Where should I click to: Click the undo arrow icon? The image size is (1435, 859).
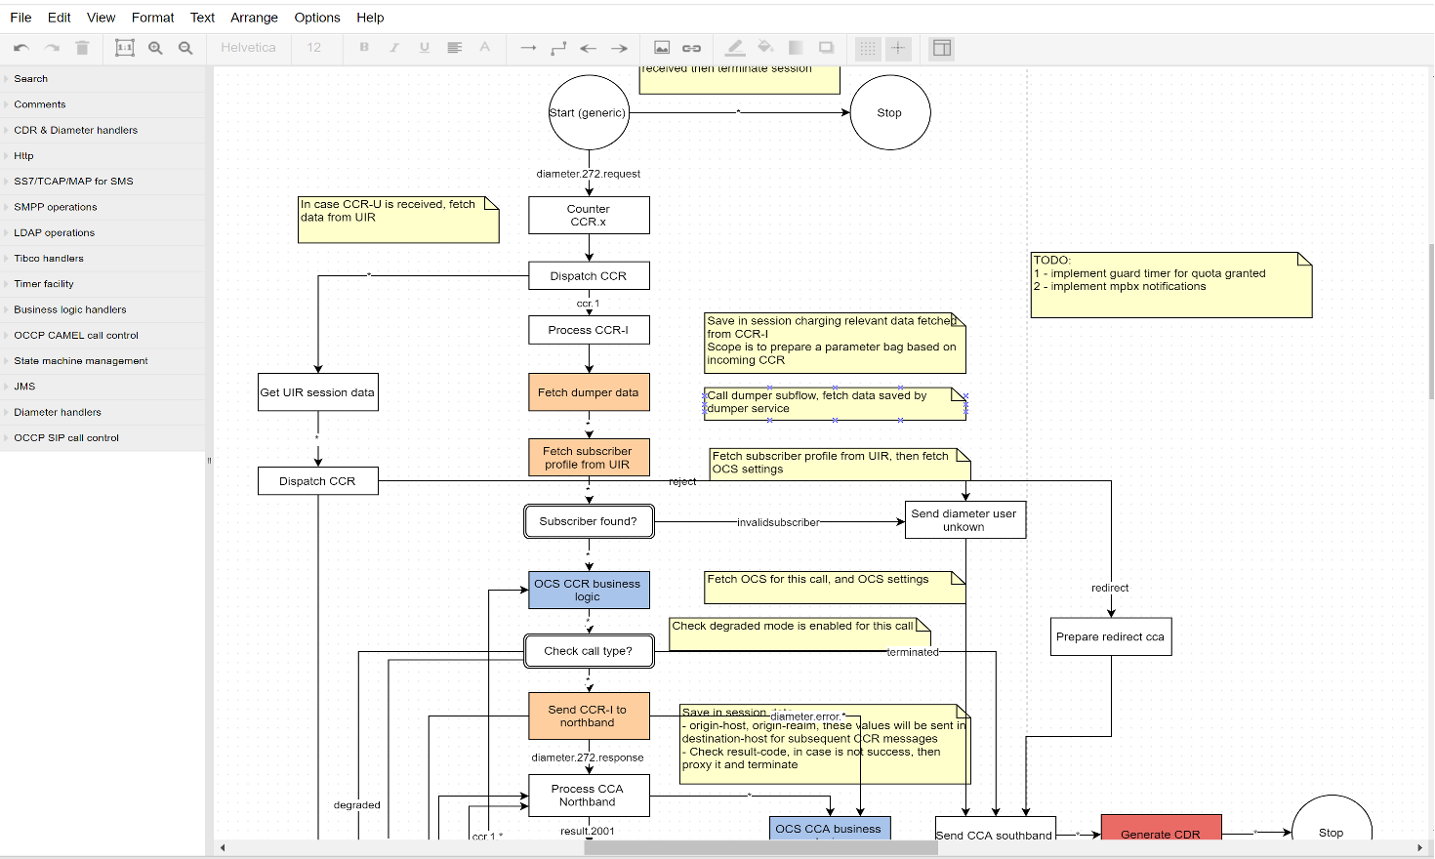pos(21,48)
